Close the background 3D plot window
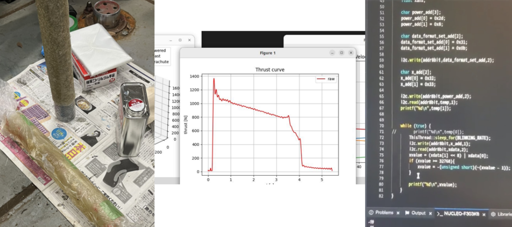Image resolution: width=512 pixels, height=227 pixels. (189, 40)
